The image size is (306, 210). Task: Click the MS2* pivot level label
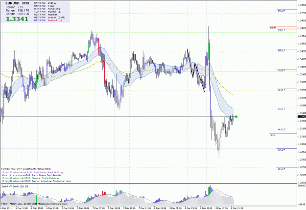(x=282, y=129)
